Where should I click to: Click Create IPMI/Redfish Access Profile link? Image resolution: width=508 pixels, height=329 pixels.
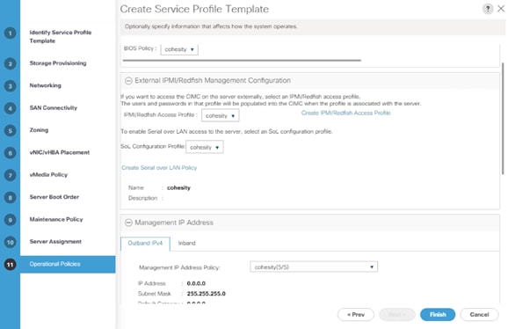point(345,113)
